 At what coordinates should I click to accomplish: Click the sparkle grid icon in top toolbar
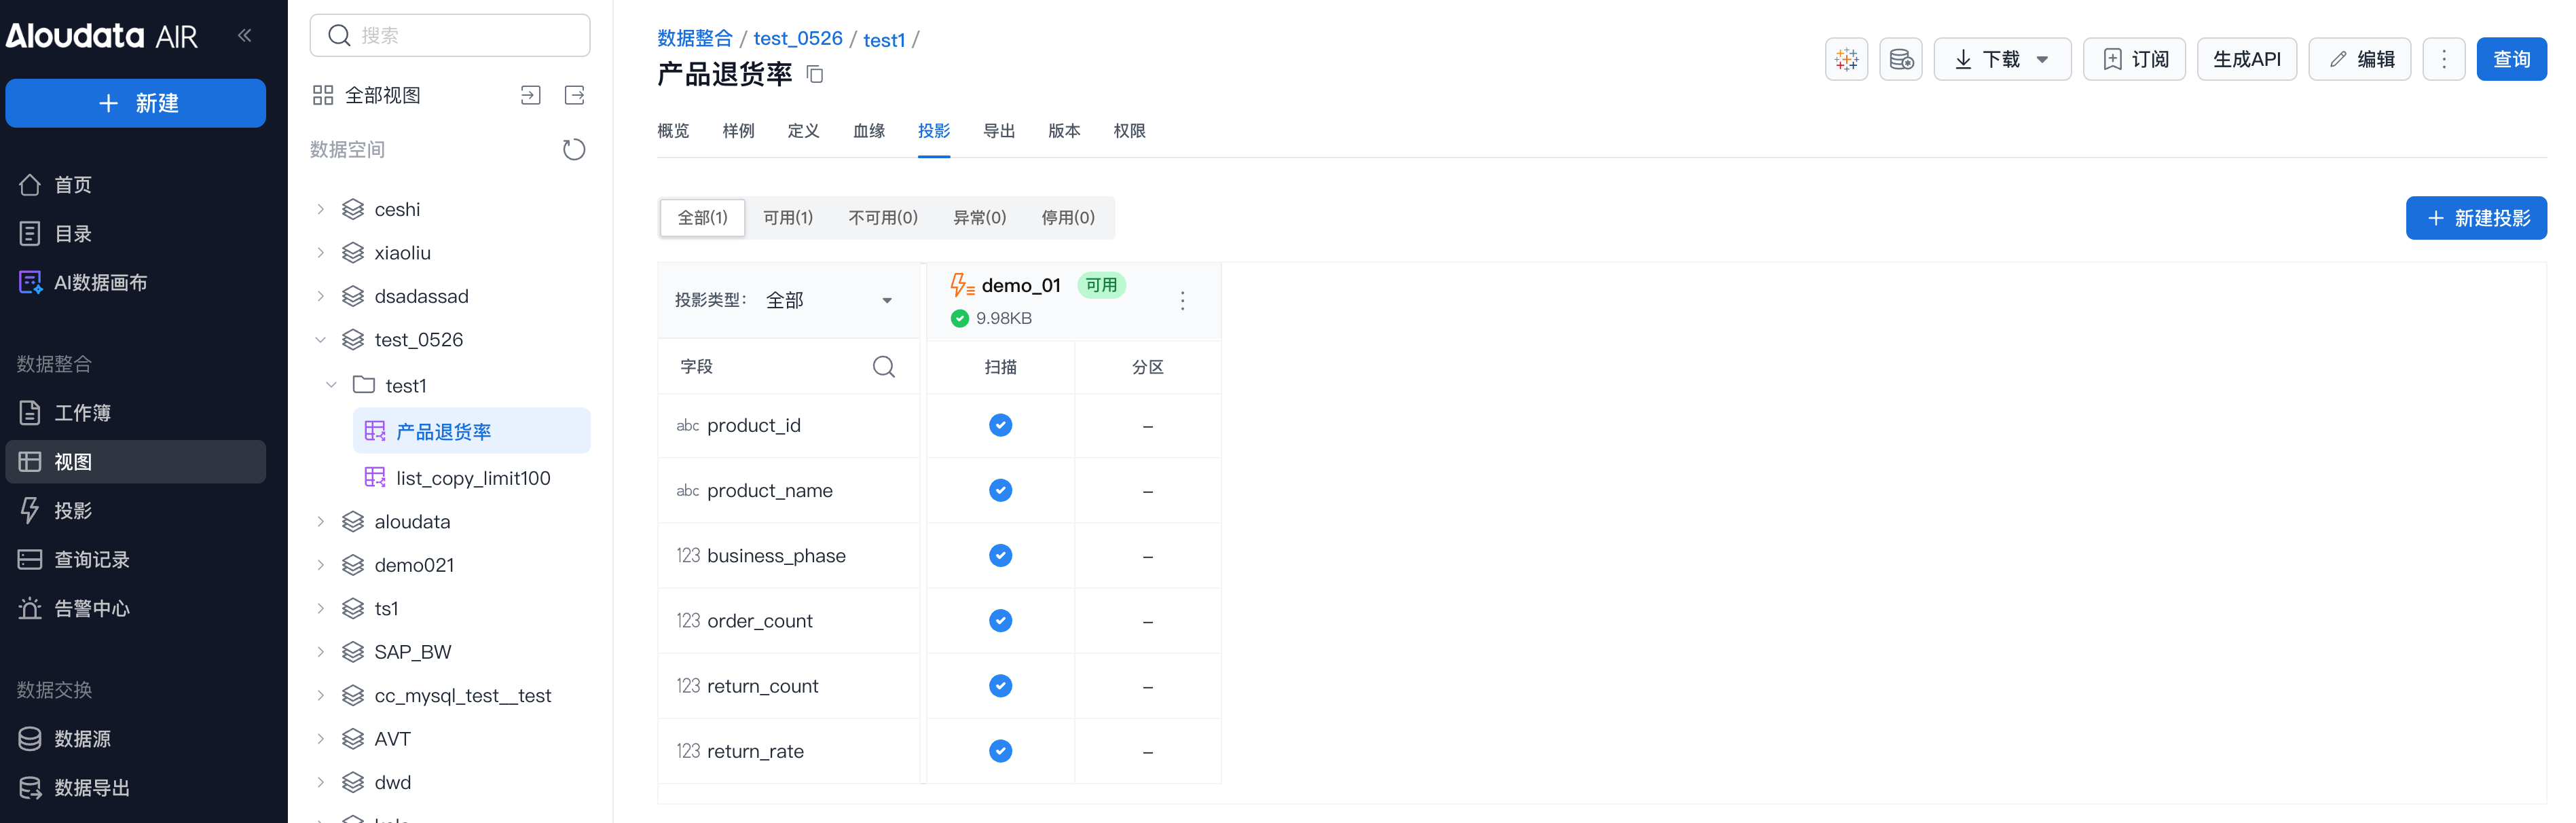[x=1846, y=59]
